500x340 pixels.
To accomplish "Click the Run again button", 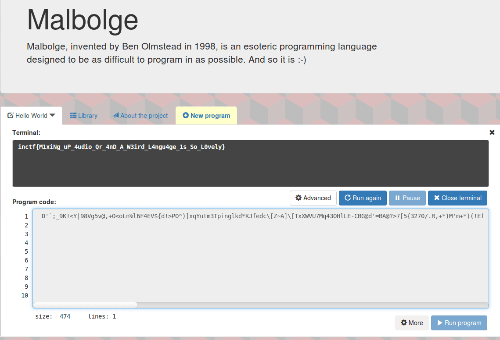I will coord(363,198).
